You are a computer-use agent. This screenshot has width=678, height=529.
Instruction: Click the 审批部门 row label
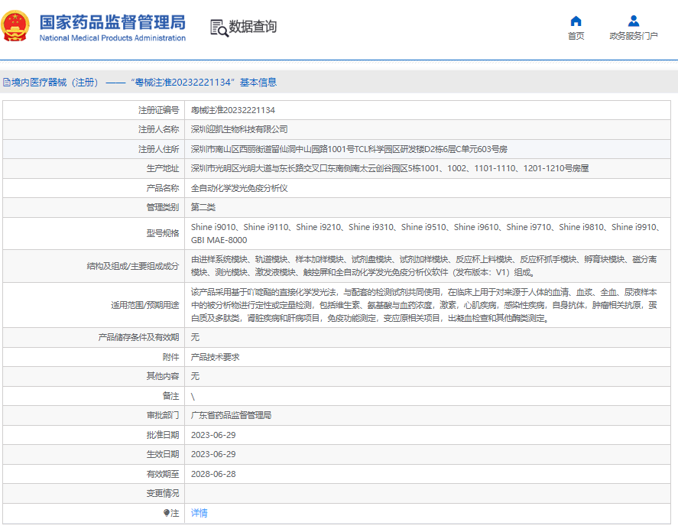pos(163,416)
